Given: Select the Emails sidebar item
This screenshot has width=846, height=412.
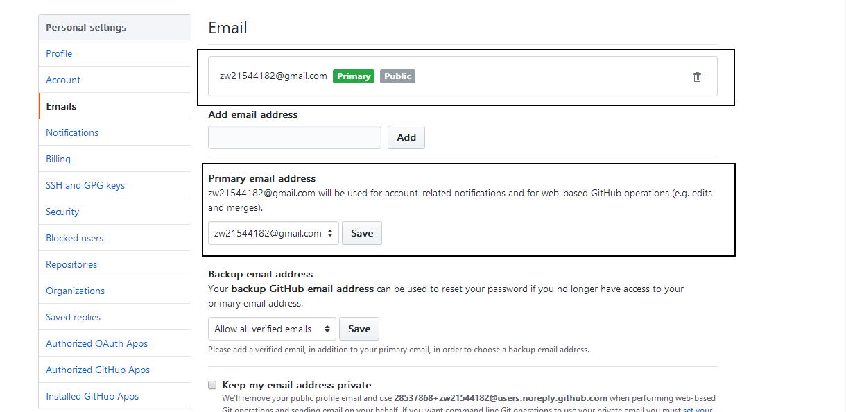Looking at the screenshot, I should click(61, 106).
